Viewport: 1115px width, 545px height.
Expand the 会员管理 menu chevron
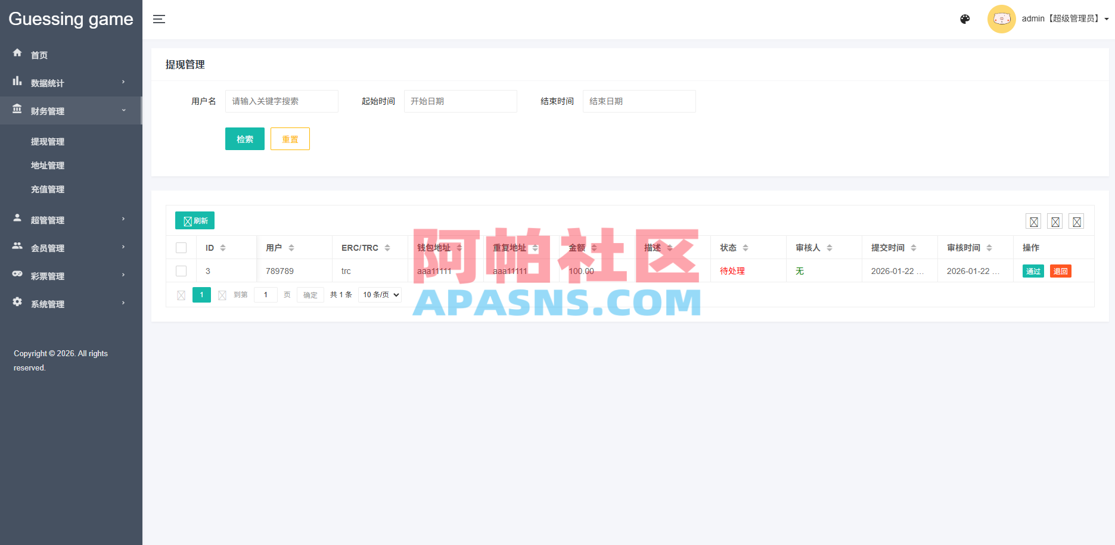coord(123,247)
